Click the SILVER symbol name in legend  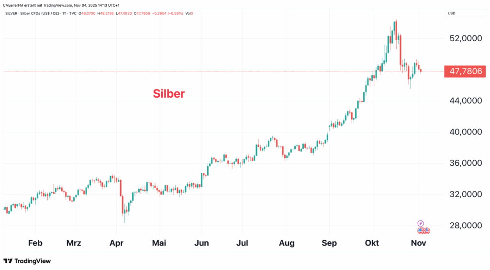tap(9, 13)
